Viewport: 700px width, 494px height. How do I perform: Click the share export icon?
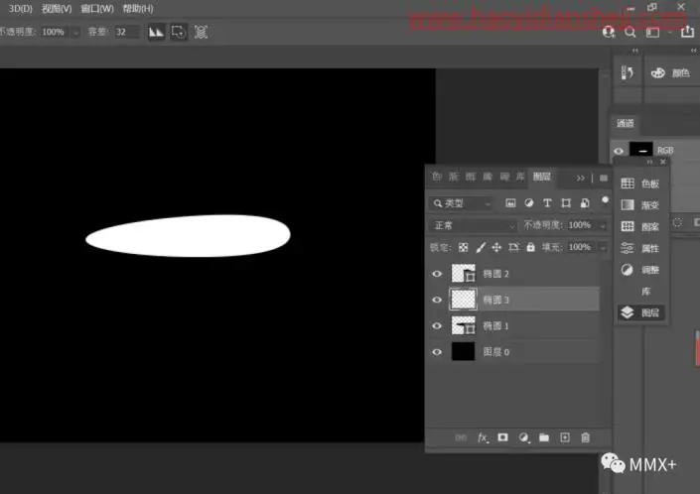(687, 32)
